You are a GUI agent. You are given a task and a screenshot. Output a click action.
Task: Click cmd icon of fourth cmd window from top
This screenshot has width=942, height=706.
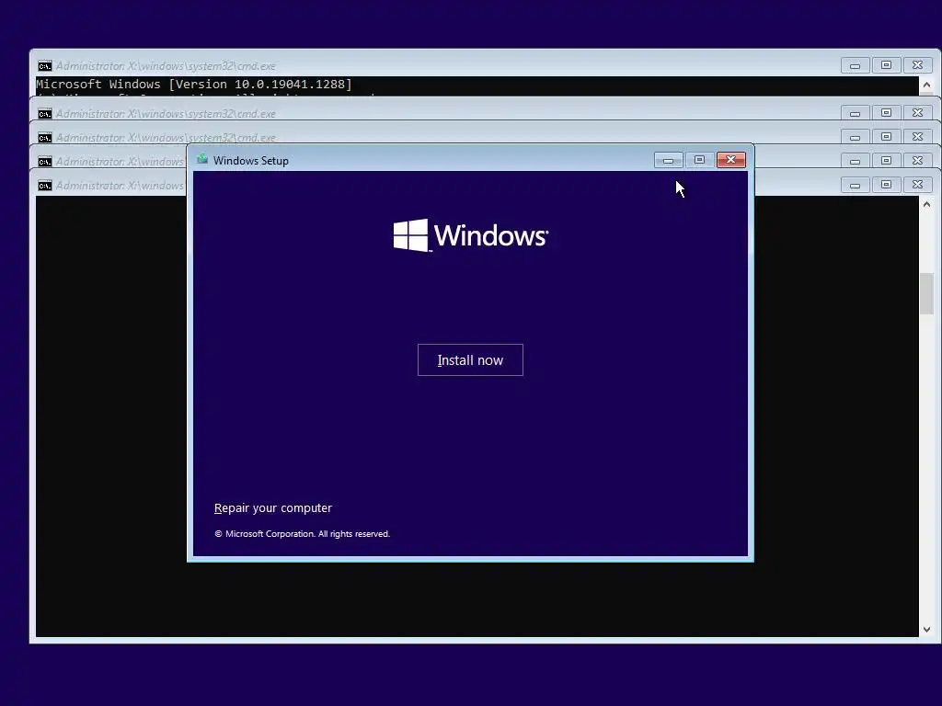pyautogui.click(x=44, y=162)
